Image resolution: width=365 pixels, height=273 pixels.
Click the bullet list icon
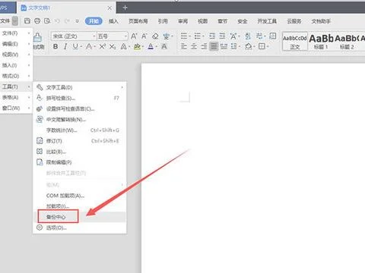point(184,36)
